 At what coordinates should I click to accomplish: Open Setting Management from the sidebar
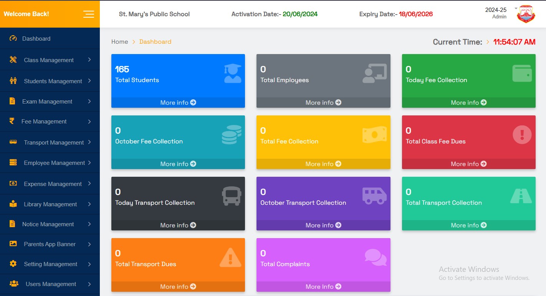(50, 264)
